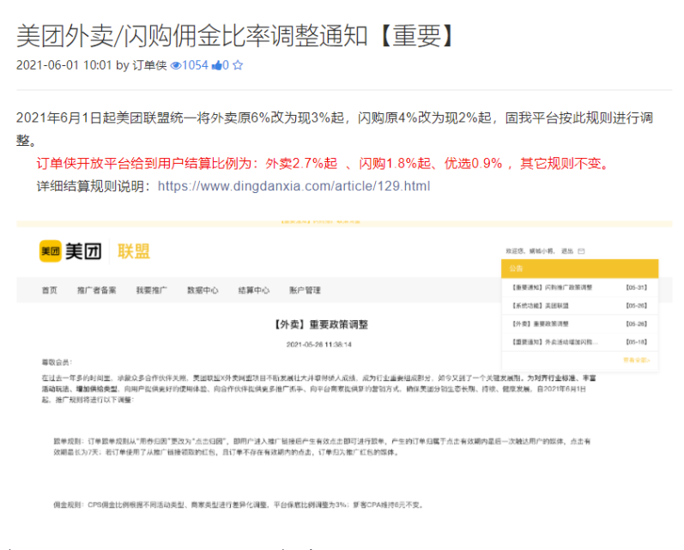The width and height of the screenshot is (684, 550).
Task: Open the 数据中心 nav item
Action: coord(203,290)
